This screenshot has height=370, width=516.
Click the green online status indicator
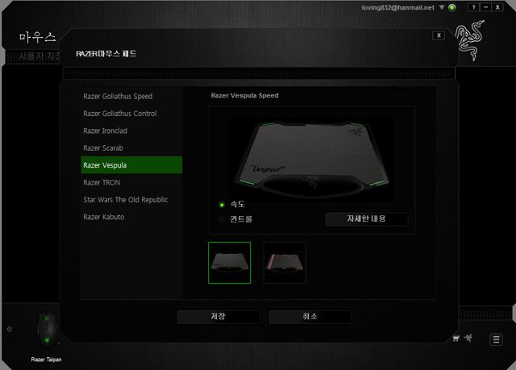[452, 7]
